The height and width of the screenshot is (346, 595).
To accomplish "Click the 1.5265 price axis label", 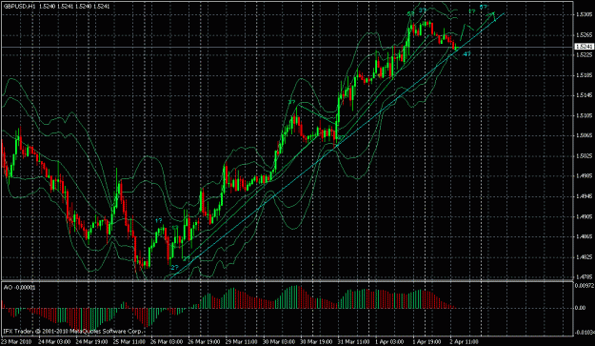I will pyautogui.click(x=584, y=35).
